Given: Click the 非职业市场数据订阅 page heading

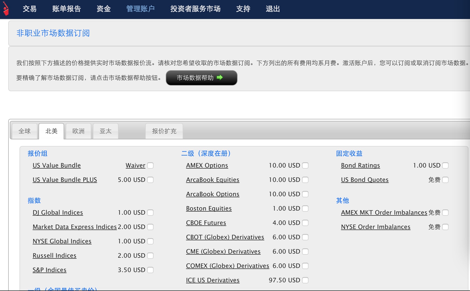Looking at the screenshot, I should 53,33.
